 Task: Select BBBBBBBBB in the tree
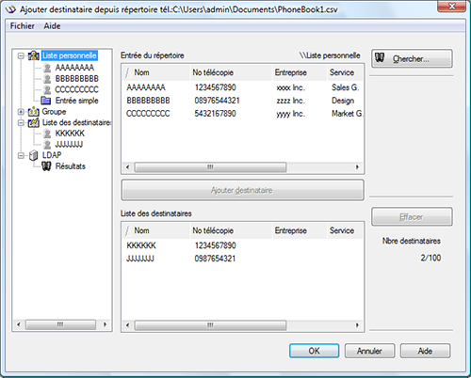[x=77, y=78]
